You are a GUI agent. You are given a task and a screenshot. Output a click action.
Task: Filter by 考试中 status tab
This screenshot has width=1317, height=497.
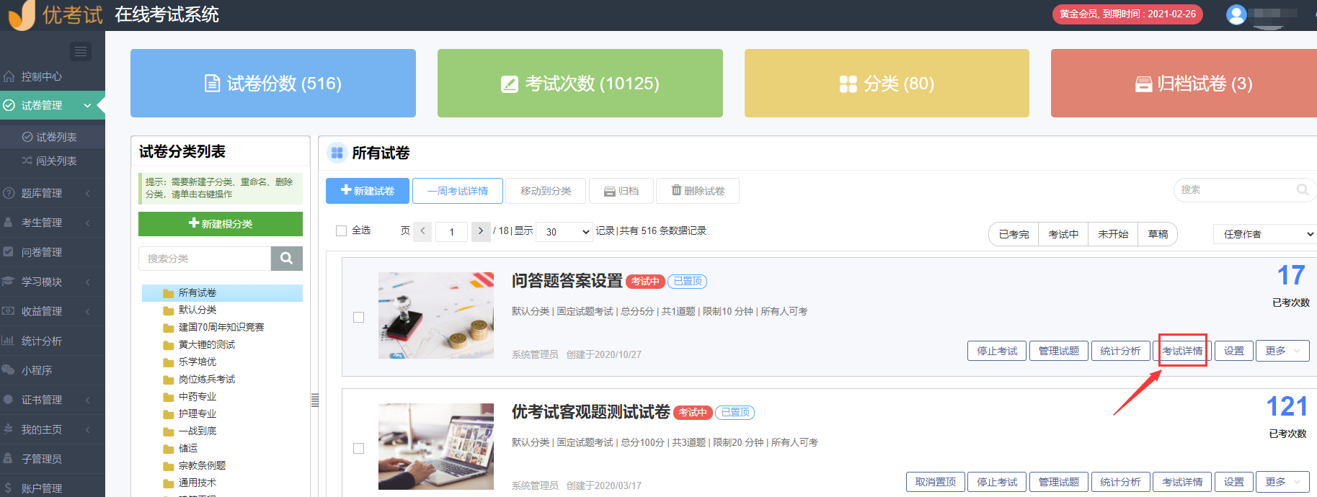1063,234
